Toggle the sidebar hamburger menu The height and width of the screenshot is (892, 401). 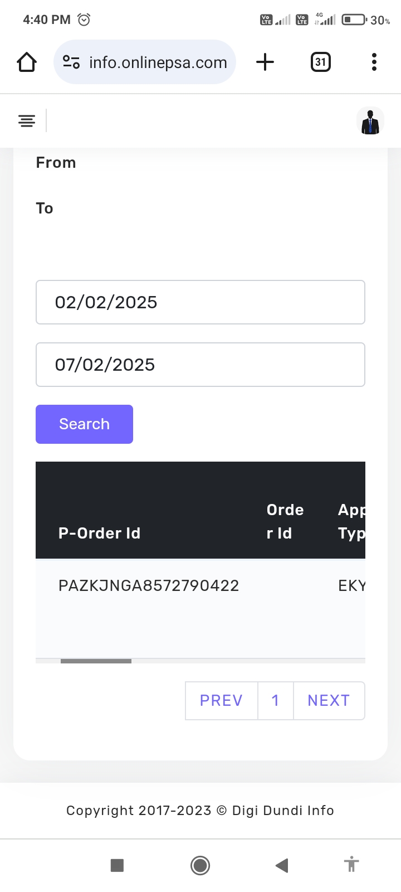point(27,120)
